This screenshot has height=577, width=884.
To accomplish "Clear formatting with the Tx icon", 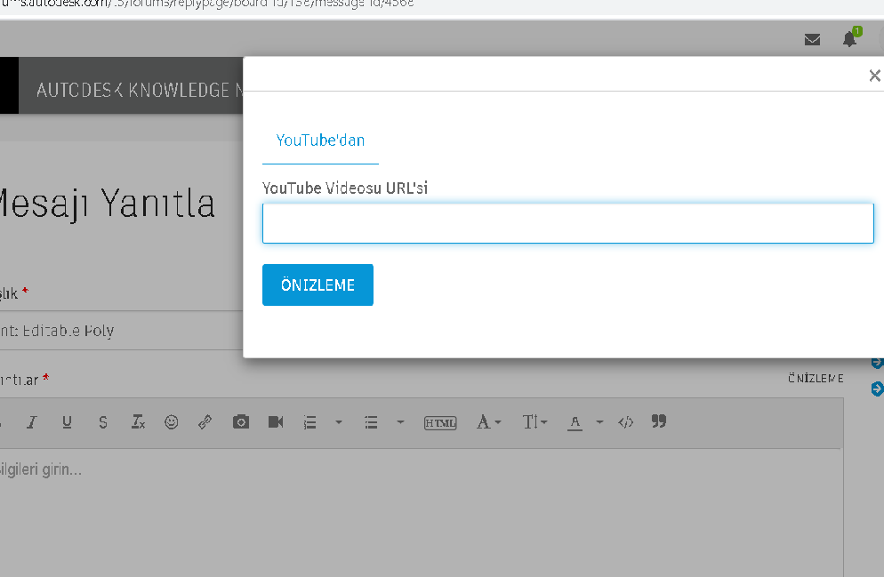I will coord(138,421).
